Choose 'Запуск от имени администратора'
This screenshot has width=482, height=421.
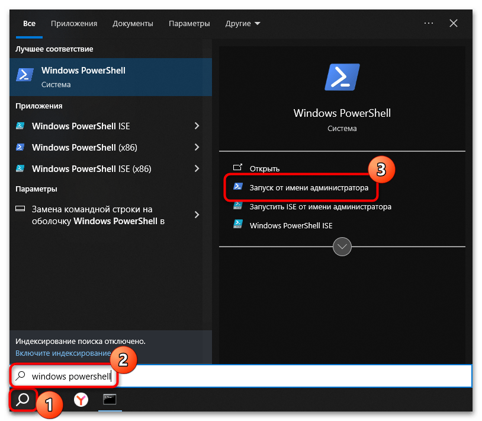309,188
